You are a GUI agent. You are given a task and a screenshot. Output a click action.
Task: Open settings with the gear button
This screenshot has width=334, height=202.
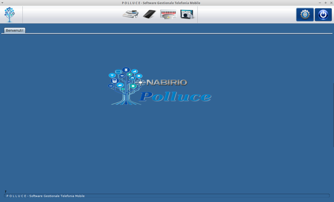[x=305, y=15]
